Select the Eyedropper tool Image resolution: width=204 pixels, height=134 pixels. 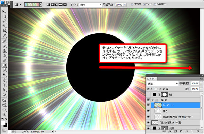[4, 35]
